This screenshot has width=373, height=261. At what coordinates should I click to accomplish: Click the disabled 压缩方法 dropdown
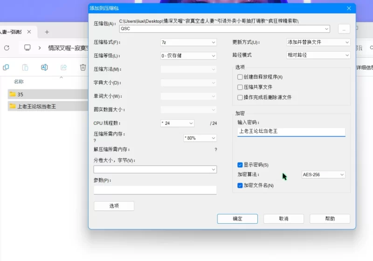tap(188, 69)
